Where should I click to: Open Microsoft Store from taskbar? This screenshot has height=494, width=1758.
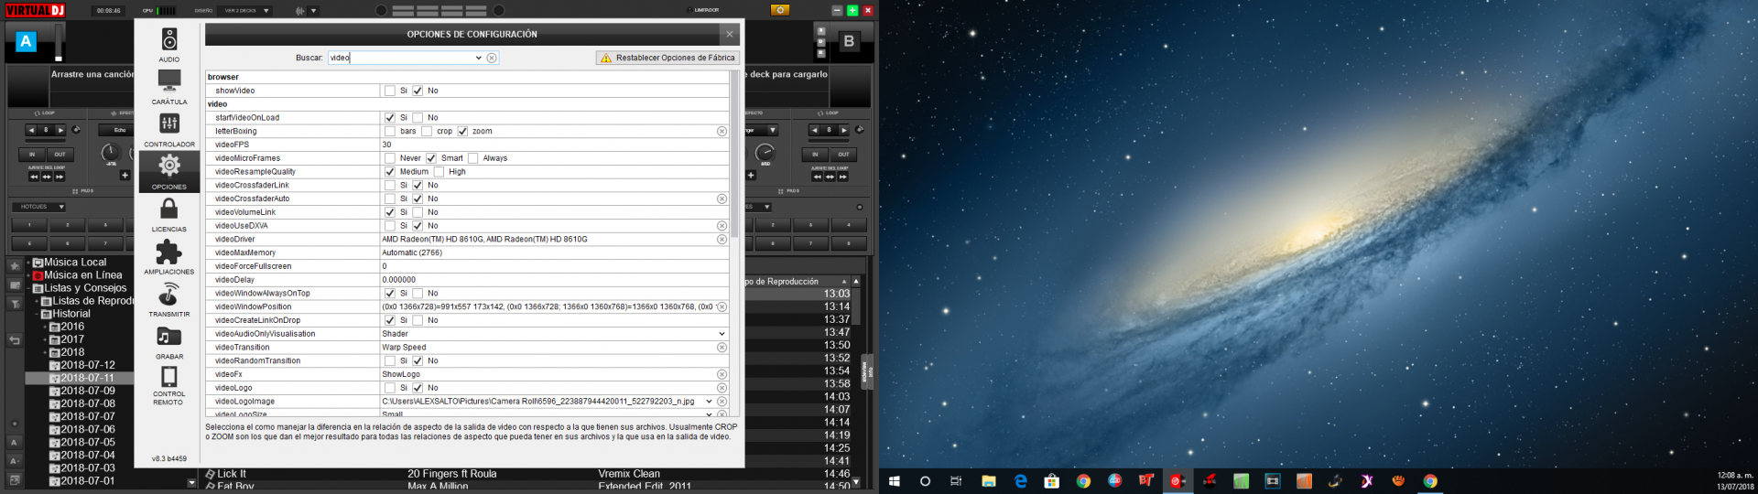point(1051,481)
